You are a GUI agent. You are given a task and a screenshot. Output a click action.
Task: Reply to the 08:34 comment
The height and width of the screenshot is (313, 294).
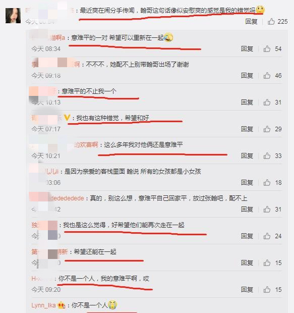(247, 48)
